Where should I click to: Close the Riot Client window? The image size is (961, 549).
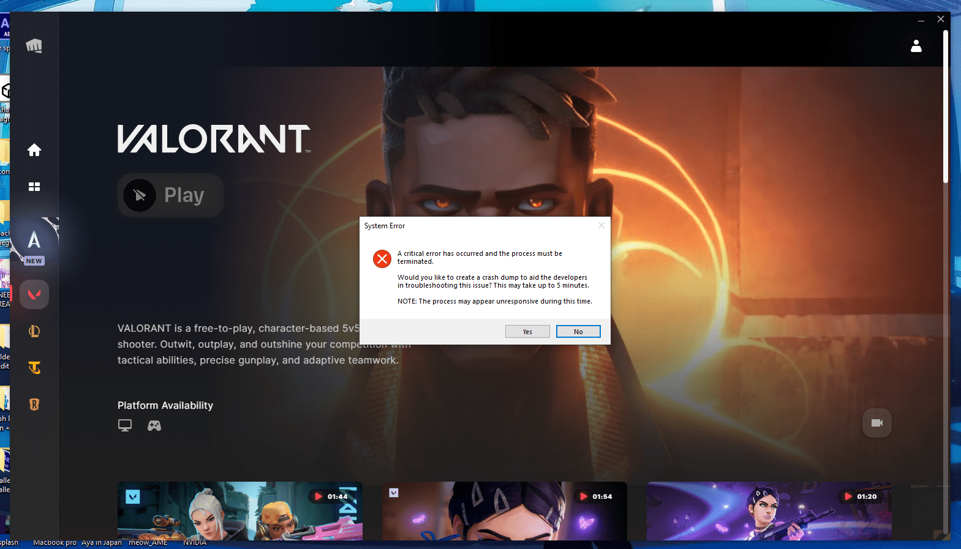pos(941,20)
